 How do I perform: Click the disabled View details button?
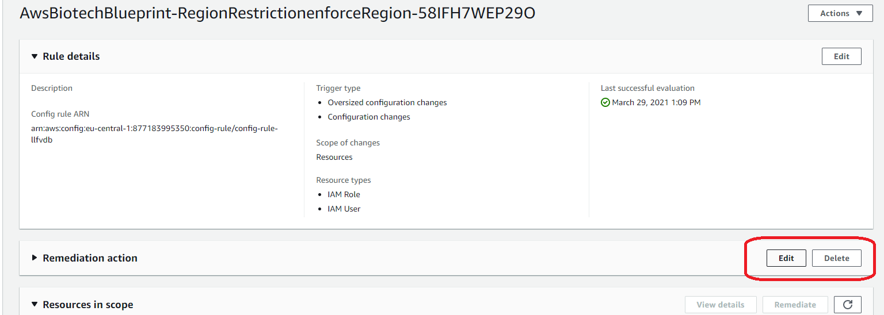[720, 305]
